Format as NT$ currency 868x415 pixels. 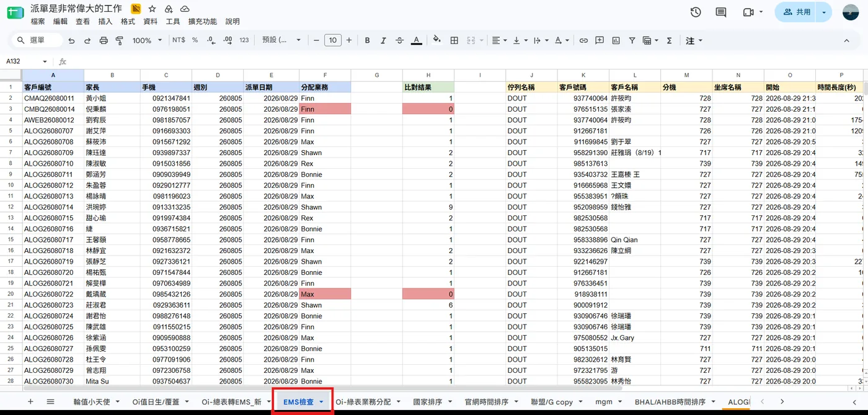pyautogui.click(x=179, y=40)
